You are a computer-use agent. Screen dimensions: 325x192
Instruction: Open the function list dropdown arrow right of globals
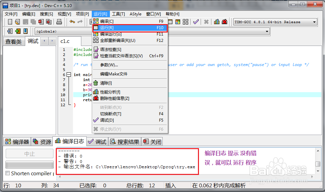[267, 31]
